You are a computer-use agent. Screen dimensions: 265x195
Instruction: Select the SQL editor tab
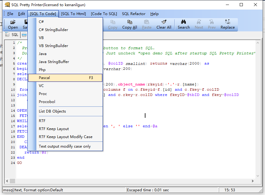[12, 35]
